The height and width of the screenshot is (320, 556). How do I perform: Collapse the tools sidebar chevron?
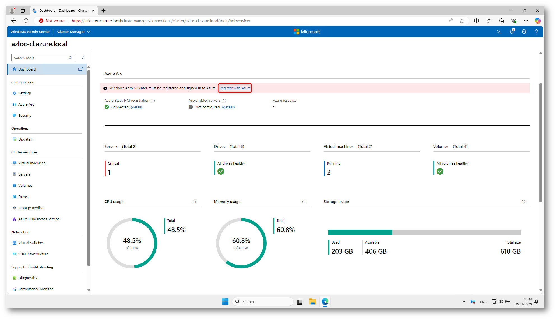point(83,58)
